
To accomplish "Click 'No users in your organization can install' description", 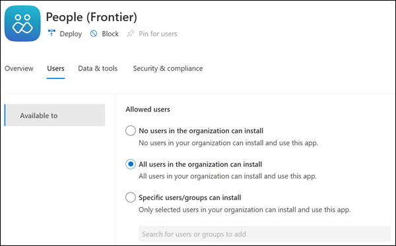I will coord(228,143).
